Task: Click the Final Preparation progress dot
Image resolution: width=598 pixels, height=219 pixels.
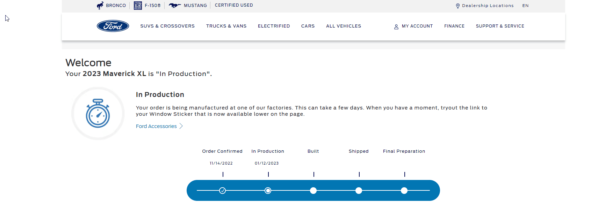Action: 404,190
